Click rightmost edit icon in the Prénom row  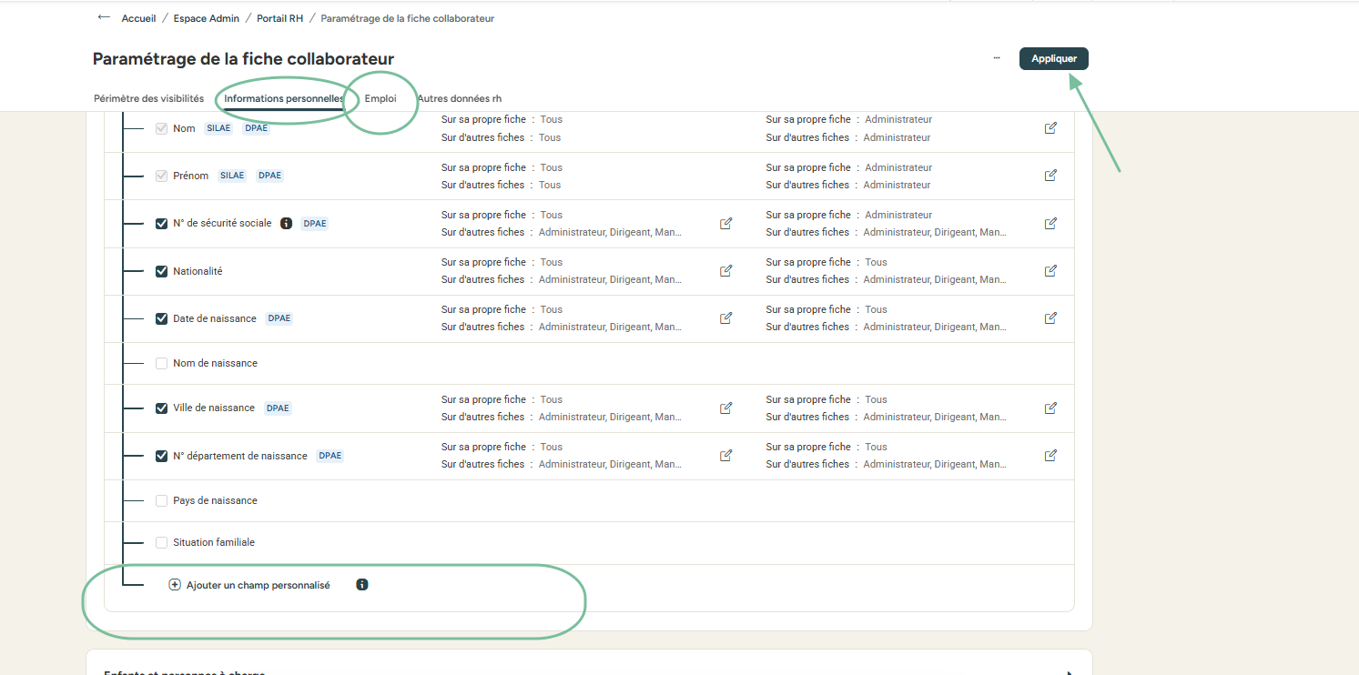click(x=1050, y=176)
